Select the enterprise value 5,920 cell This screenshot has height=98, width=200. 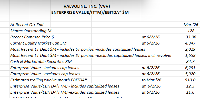pyautogui.click(x=189, y=74)
